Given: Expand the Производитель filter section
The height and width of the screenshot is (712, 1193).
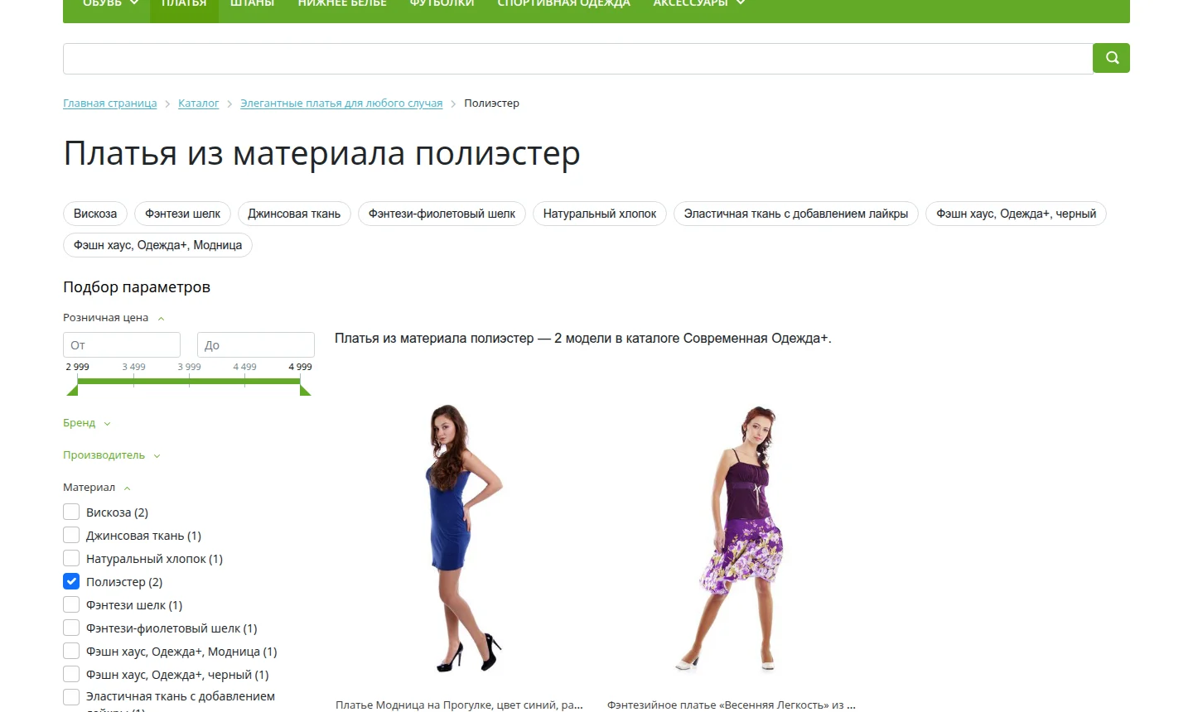Looking at the screenshot, I should point(111,455).
